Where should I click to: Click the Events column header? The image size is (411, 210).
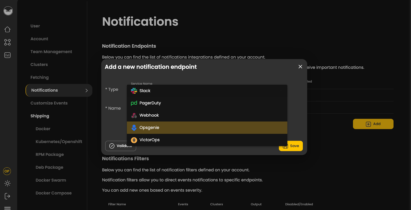point(183,204)
